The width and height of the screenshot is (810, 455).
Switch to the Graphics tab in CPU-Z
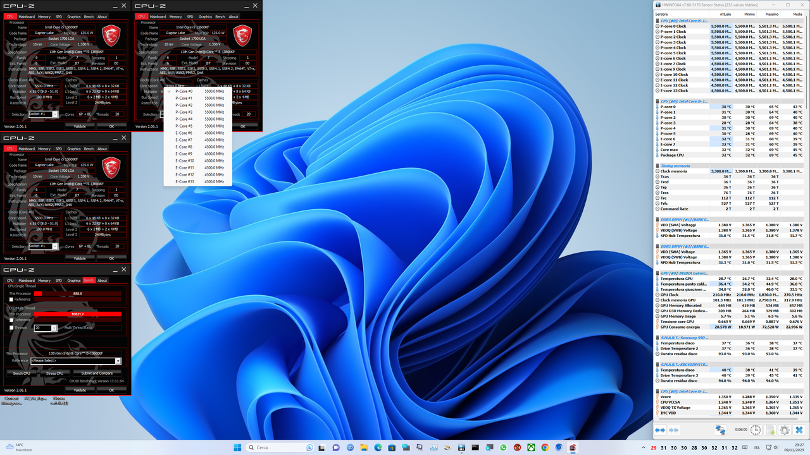[73, 281]
